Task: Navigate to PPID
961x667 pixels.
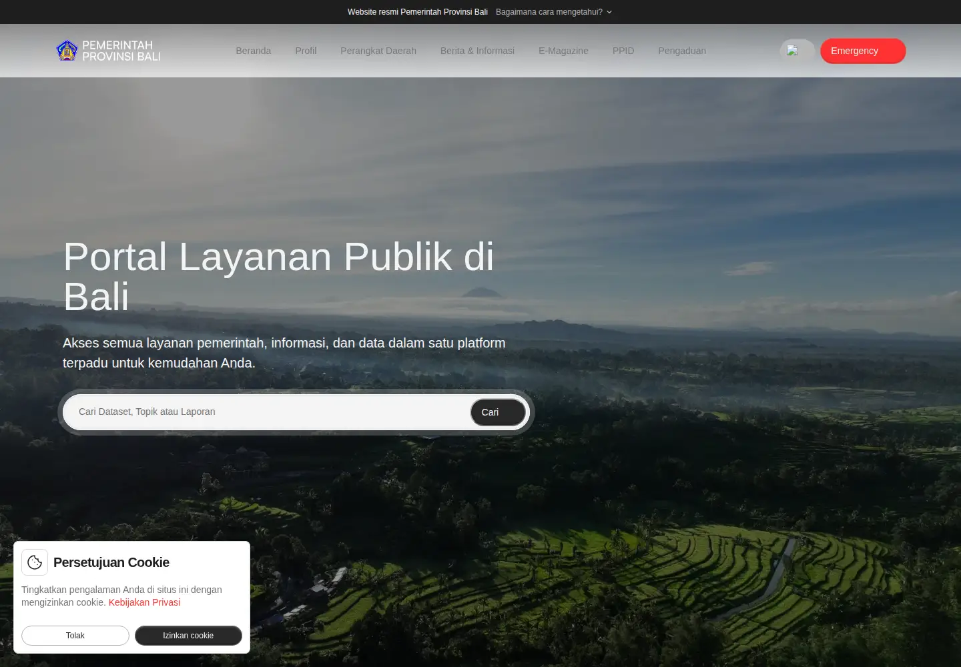Action: click(x=623, y=51)
